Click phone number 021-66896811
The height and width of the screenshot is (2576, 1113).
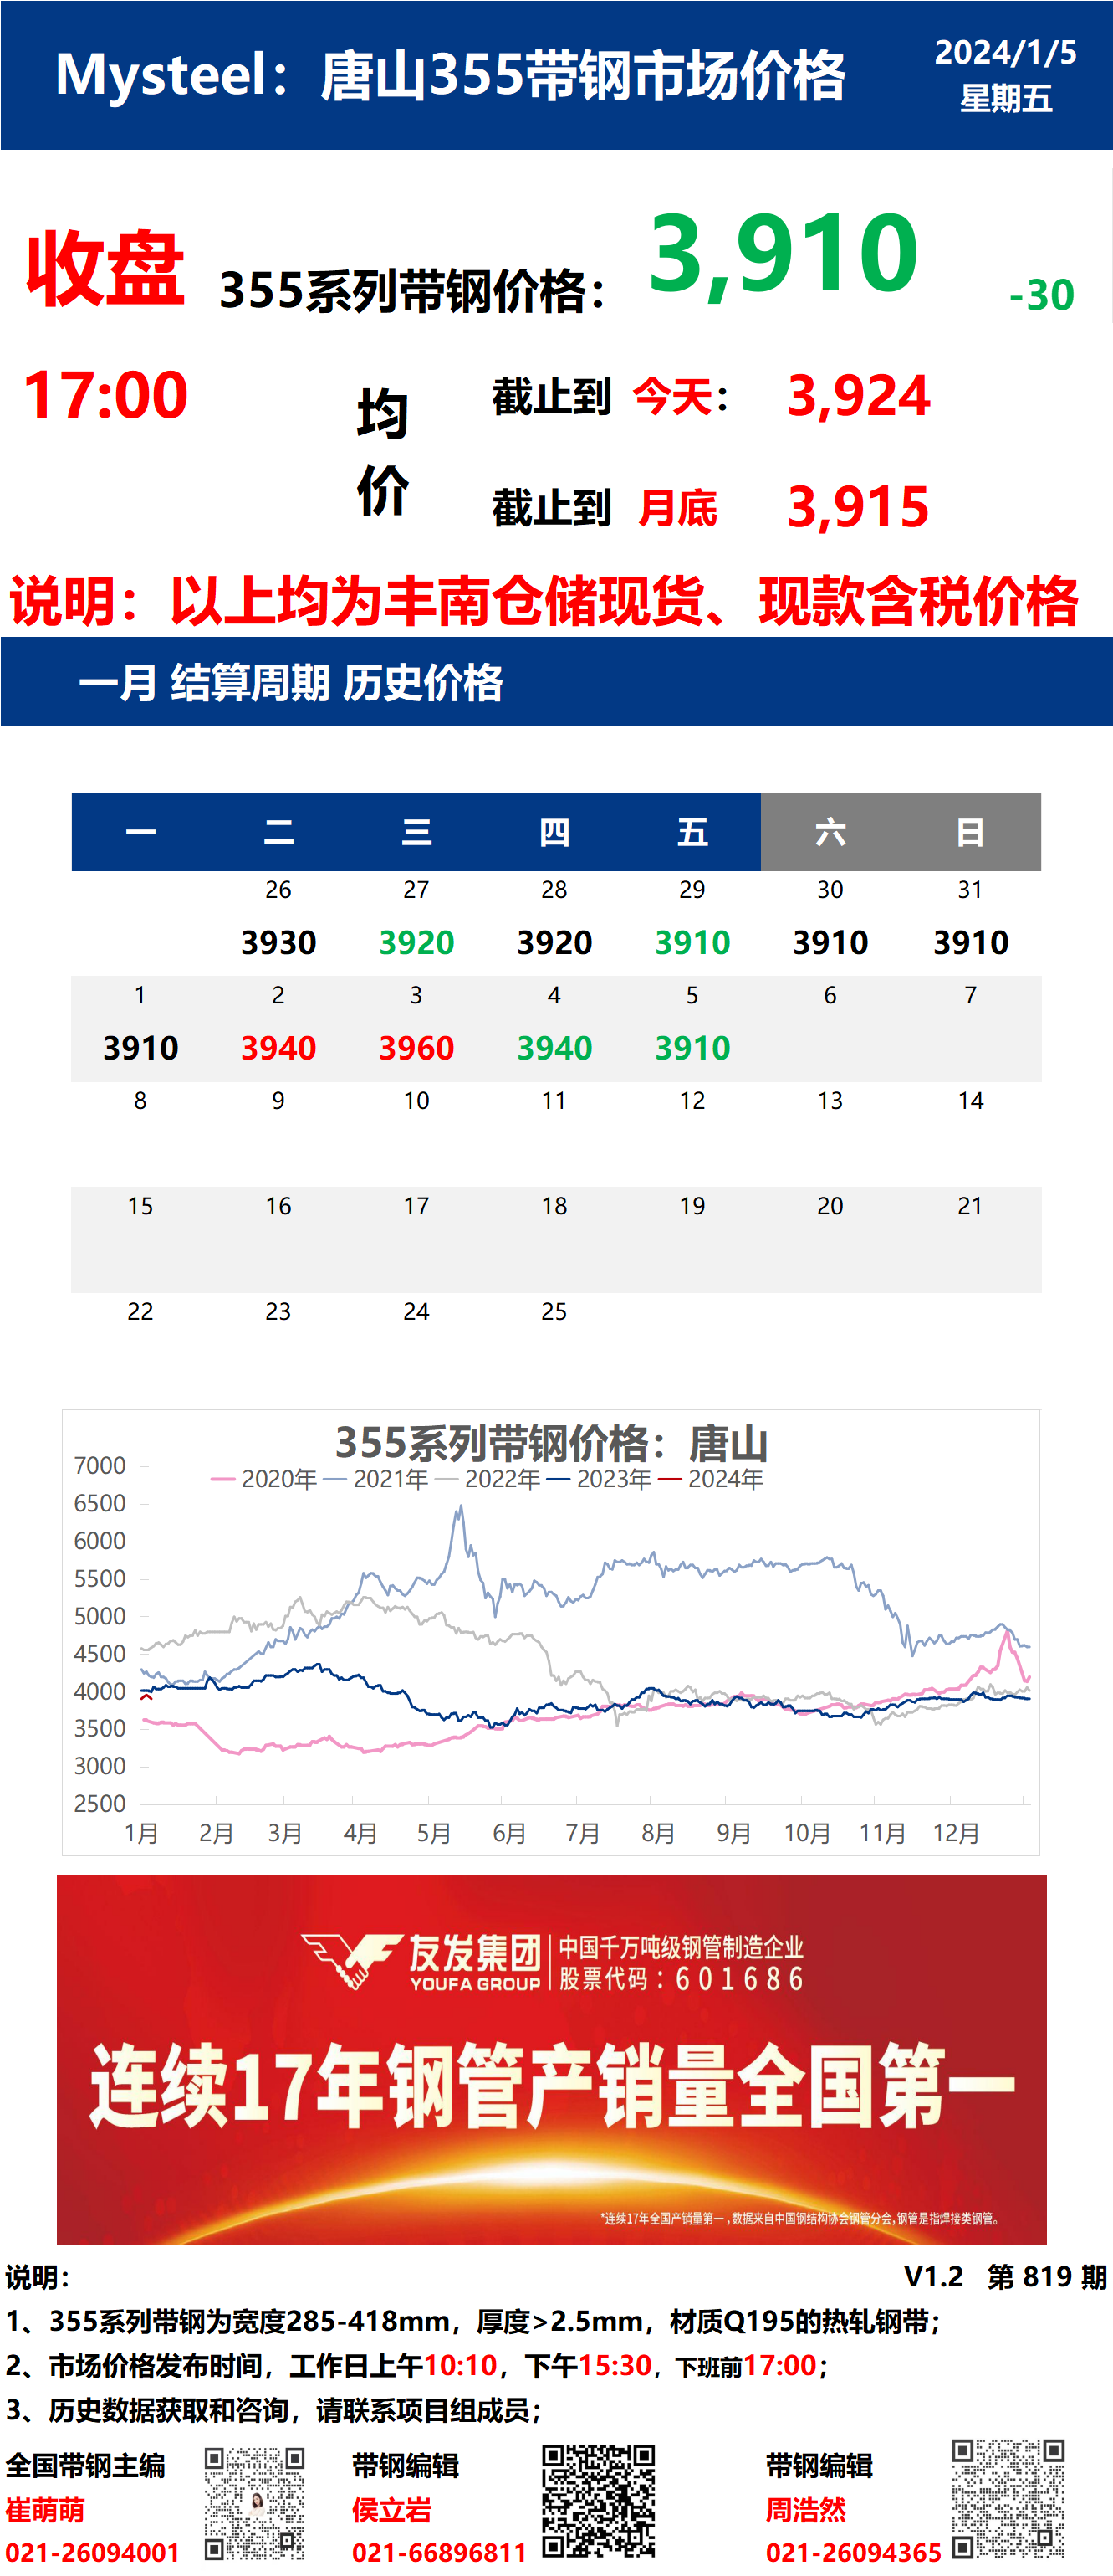point(440,2553)
